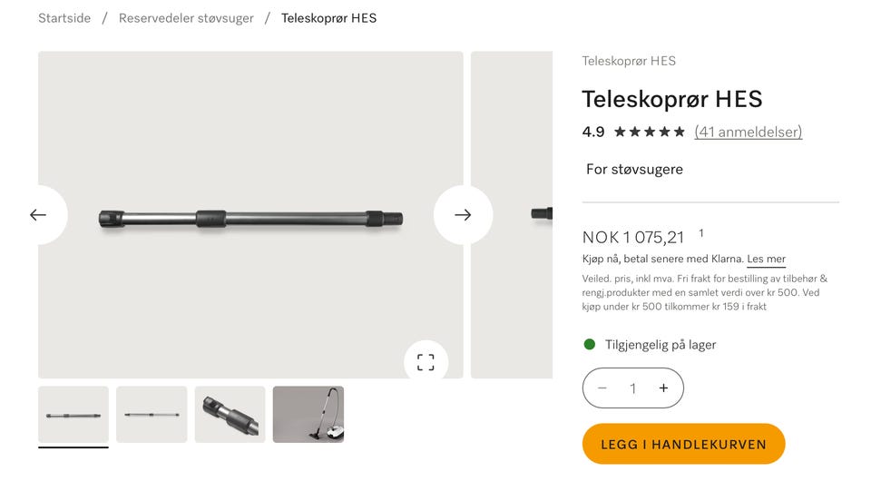Click the green in-stock status indicator

point(590,345)
